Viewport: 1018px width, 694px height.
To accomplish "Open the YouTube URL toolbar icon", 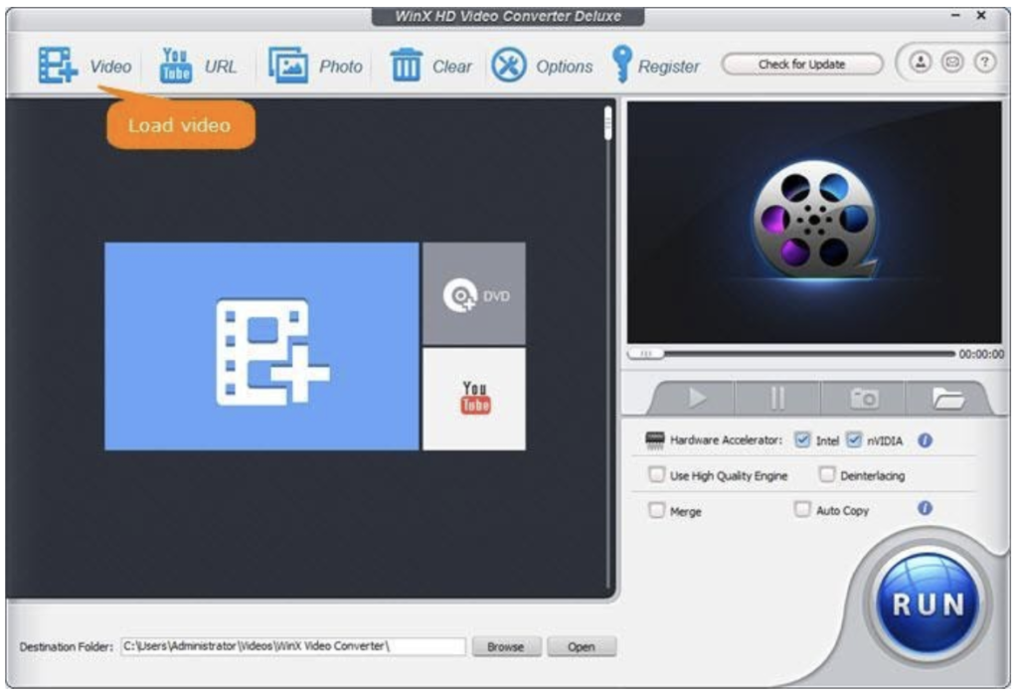I will pos(175,65).
